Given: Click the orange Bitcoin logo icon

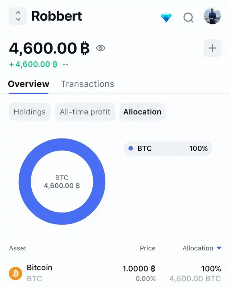Looking at the screenshot, I should click(x=15, y=273).
